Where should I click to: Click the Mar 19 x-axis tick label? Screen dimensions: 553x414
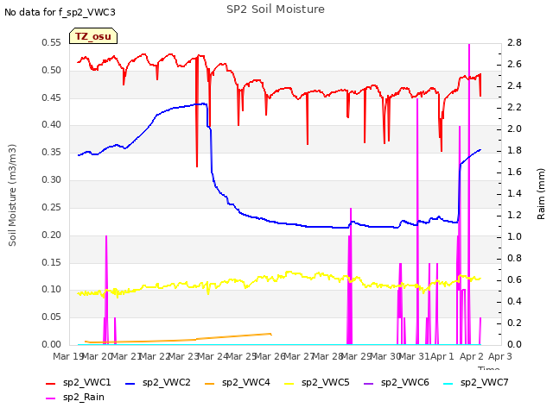pyautogui.click(x=67, y=356)
